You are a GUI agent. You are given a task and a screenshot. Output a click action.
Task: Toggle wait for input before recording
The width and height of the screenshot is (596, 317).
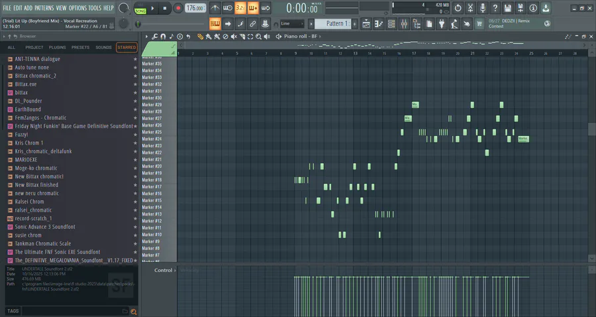tap(228, 8)
